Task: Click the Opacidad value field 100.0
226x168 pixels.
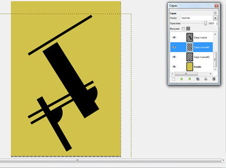Action: click(211, 23)
